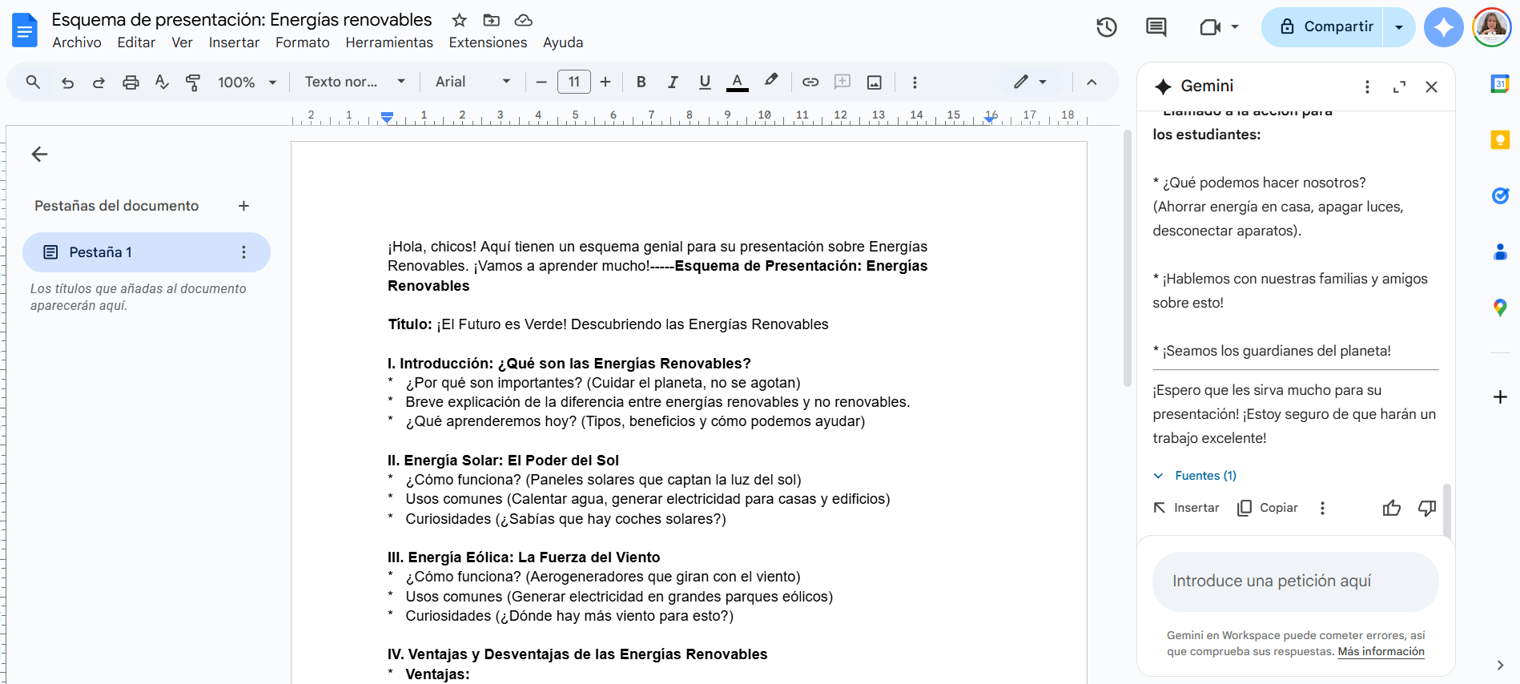Open the Herramientas menu
1520x684 pixels.
pyautogui.click(x=389, y=42)
